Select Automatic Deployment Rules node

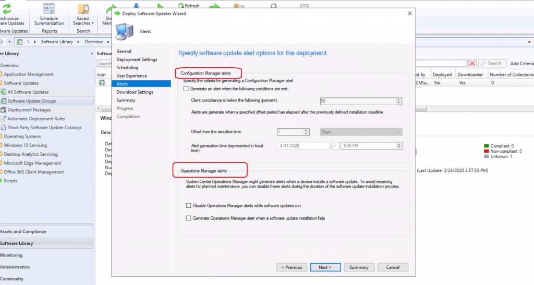pos(36,119)
